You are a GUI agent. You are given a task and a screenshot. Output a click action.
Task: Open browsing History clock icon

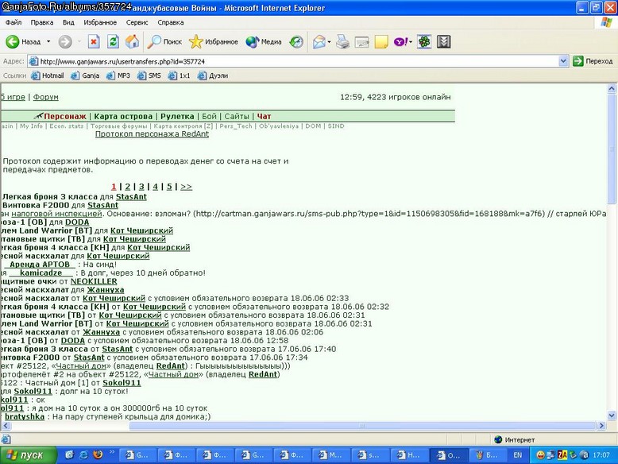[x=296, y=41]
